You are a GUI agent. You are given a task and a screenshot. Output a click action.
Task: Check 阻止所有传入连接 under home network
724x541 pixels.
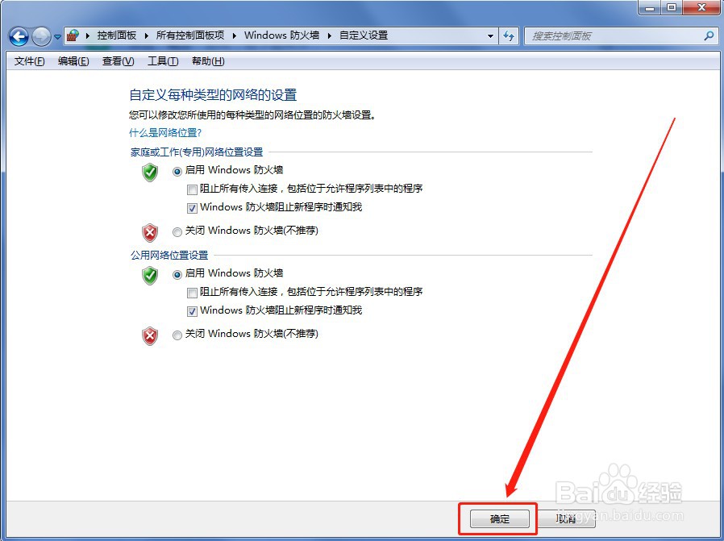pos(192,189)
